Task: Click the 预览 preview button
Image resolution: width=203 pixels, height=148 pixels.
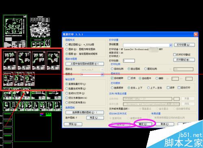Action: (73, 124)
